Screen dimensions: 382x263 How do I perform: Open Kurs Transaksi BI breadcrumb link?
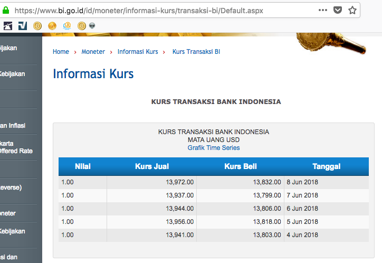196,52
